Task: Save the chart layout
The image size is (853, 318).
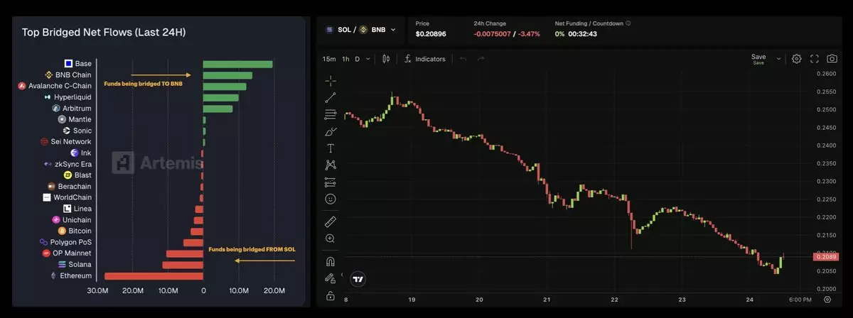Action: tap(758, 59)
